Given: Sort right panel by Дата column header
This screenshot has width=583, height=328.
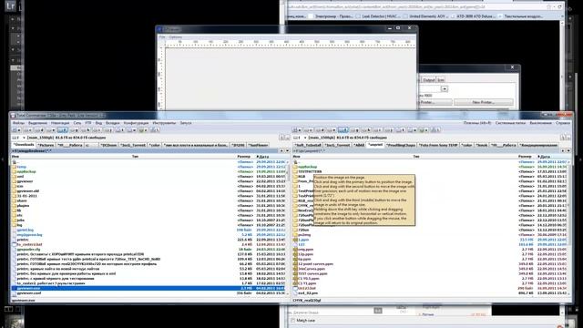Looking at the screenshot, I should pos(544,157).
